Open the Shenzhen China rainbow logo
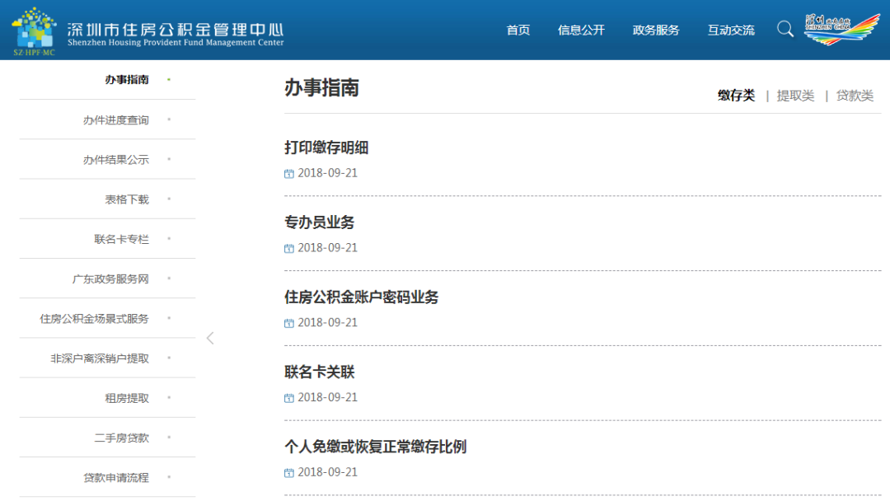Screen dimensions: 890x501 (x=842, y=29)
